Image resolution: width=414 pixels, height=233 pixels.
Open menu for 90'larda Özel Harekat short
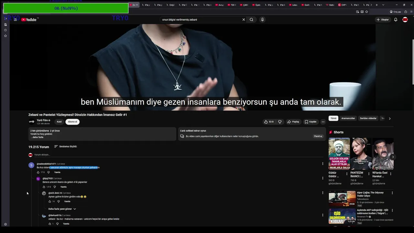point(391,174)
